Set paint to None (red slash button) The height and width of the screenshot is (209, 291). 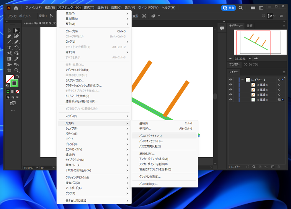tap(18, 92)
